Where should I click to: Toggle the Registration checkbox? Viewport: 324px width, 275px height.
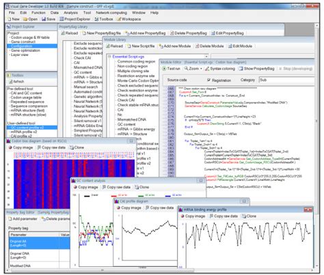(208, 80)
